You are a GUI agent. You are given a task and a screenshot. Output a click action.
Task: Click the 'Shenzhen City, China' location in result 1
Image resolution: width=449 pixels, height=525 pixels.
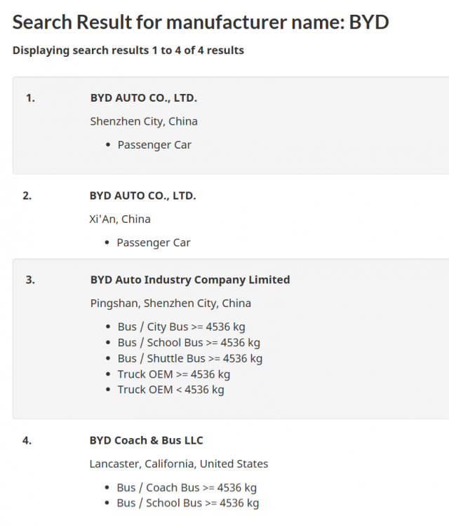click(144, 121)
